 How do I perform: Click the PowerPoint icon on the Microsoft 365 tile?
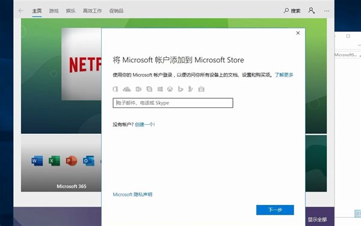click(72, 161)
